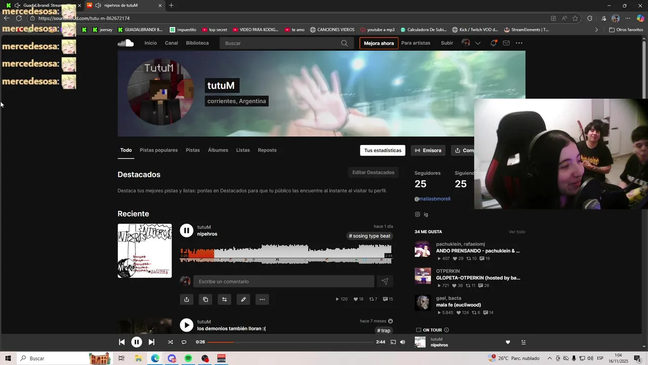Edit nipehros track with pencil icon
648x365 pixels.
pyautogui.click(x=243, y=300)
